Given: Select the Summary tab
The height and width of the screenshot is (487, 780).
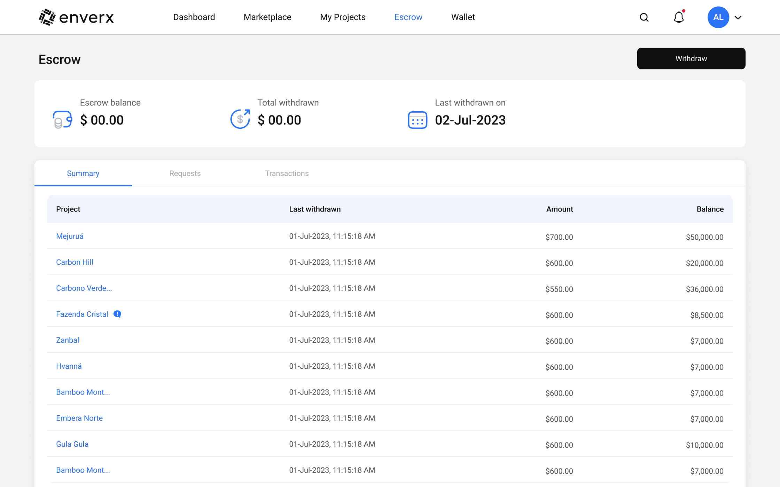Looking at the screenshot, I should coord(83,173).
